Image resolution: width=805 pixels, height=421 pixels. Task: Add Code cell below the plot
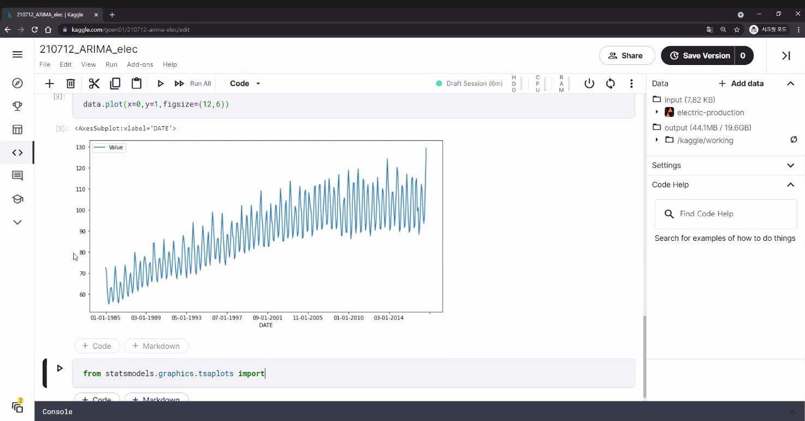97,346
